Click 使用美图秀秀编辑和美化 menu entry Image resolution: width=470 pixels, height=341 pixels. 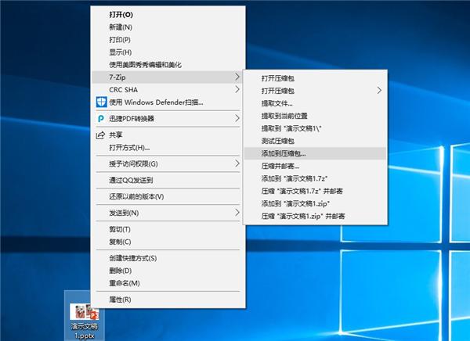[168, 65]
